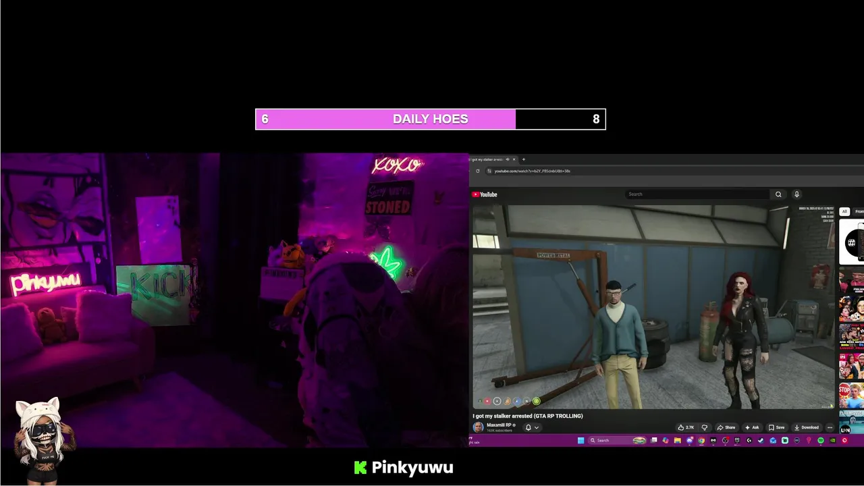Select the 'All' filter chip in sidebar

(844, 211)
